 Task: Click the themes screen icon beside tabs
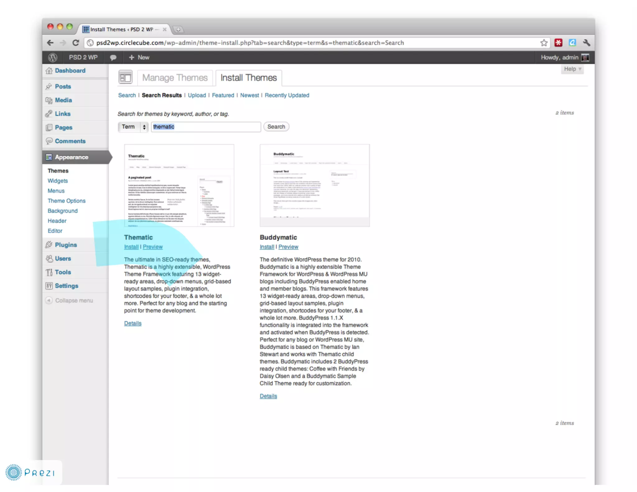pyautogui.click(x=125, y=77)
